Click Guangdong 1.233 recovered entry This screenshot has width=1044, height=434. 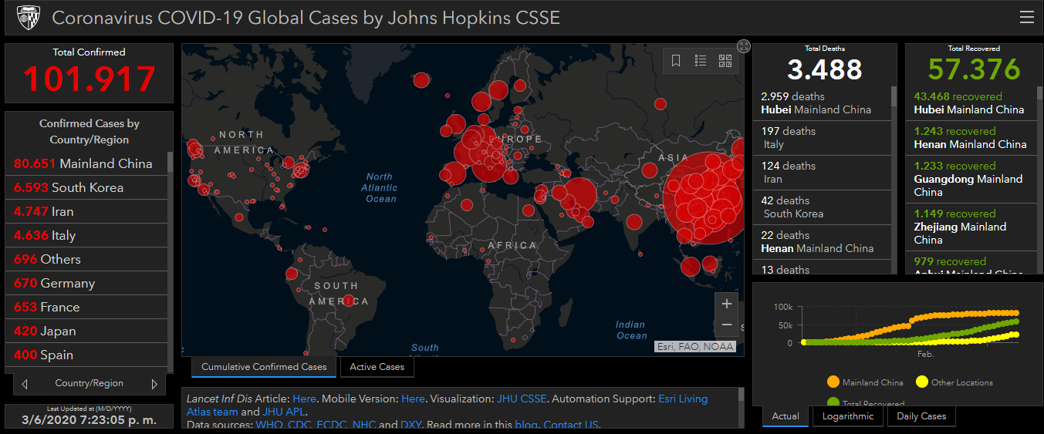point(971,179)
